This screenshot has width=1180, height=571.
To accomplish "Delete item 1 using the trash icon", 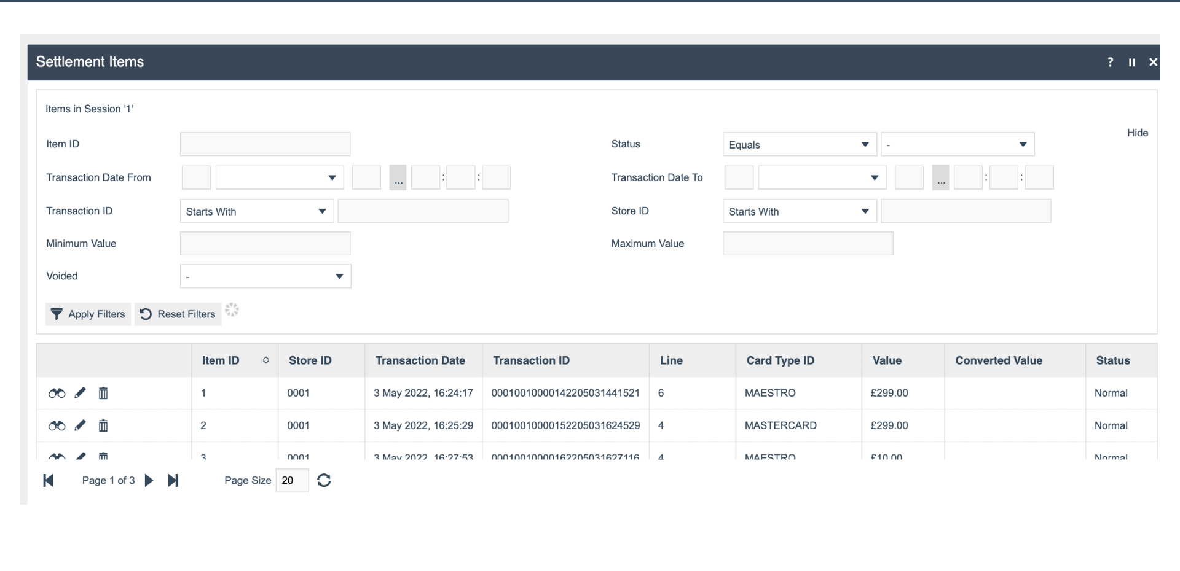I will pyautogui.click(x=103, y=393).
